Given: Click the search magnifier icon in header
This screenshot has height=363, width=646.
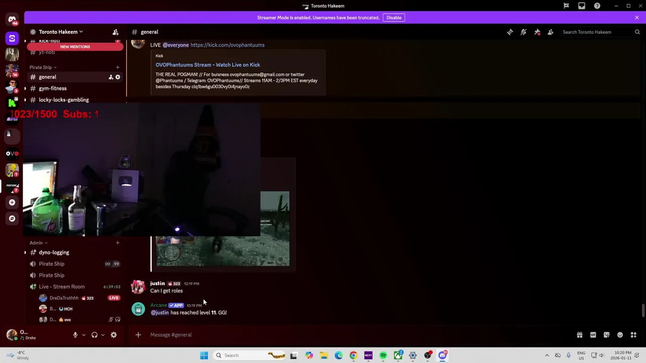Looking at the screenshot, I should [637, 32].
